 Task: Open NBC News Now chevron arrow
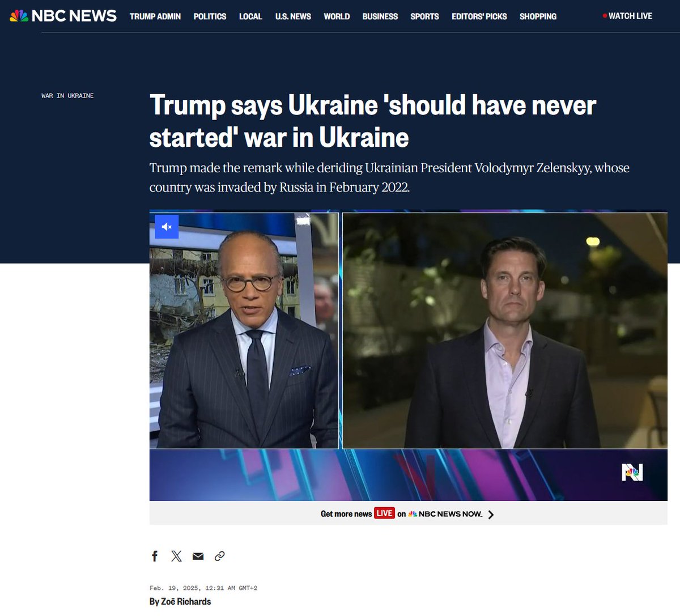click(x=491, y=515)
